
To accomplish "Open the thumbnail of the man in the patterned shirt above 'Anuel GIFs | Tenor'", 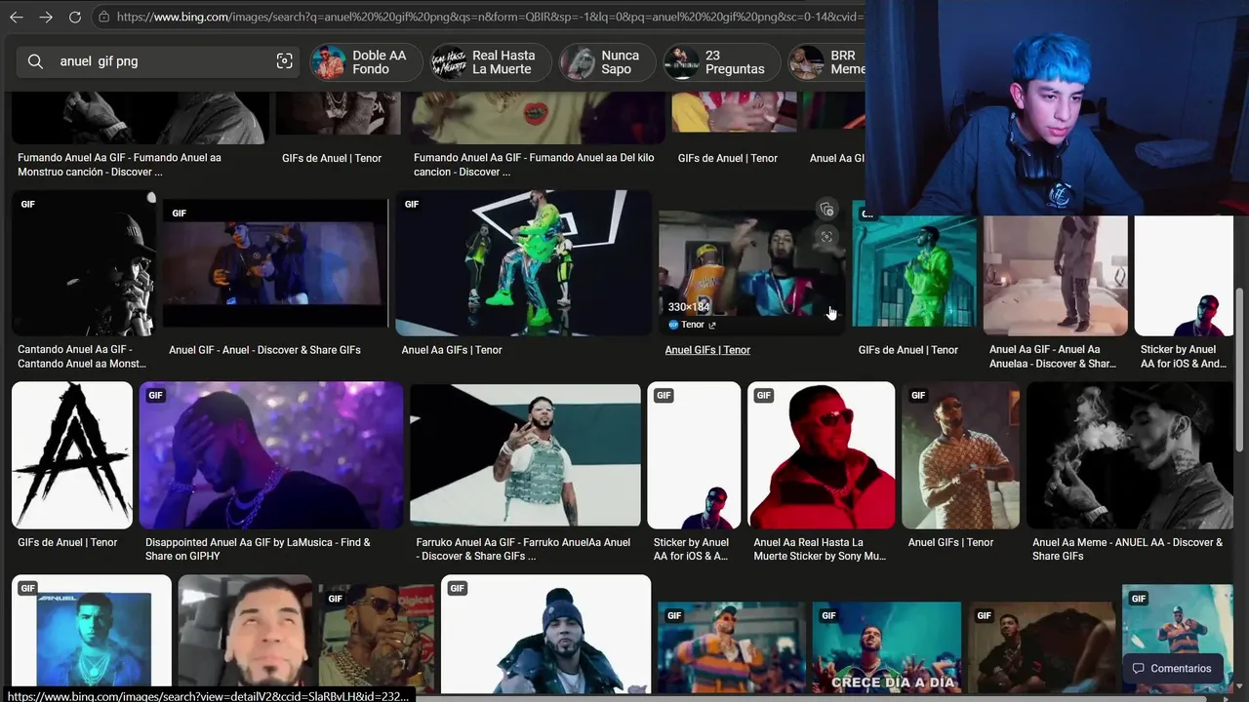I will 960,455.
